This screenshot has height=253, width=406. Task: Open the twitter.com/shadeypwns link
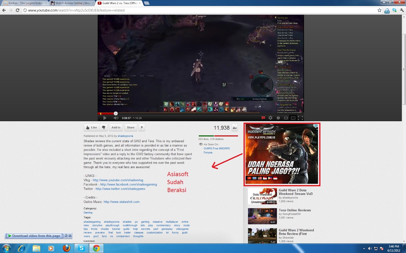coord(120,189)
